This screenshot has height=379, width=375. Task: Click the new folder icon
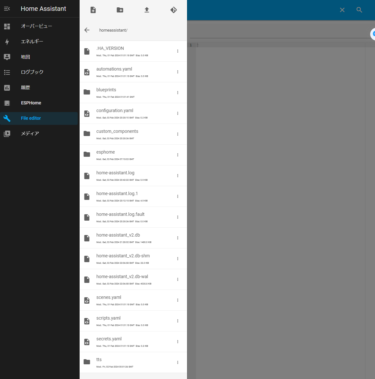click(120, 10)
